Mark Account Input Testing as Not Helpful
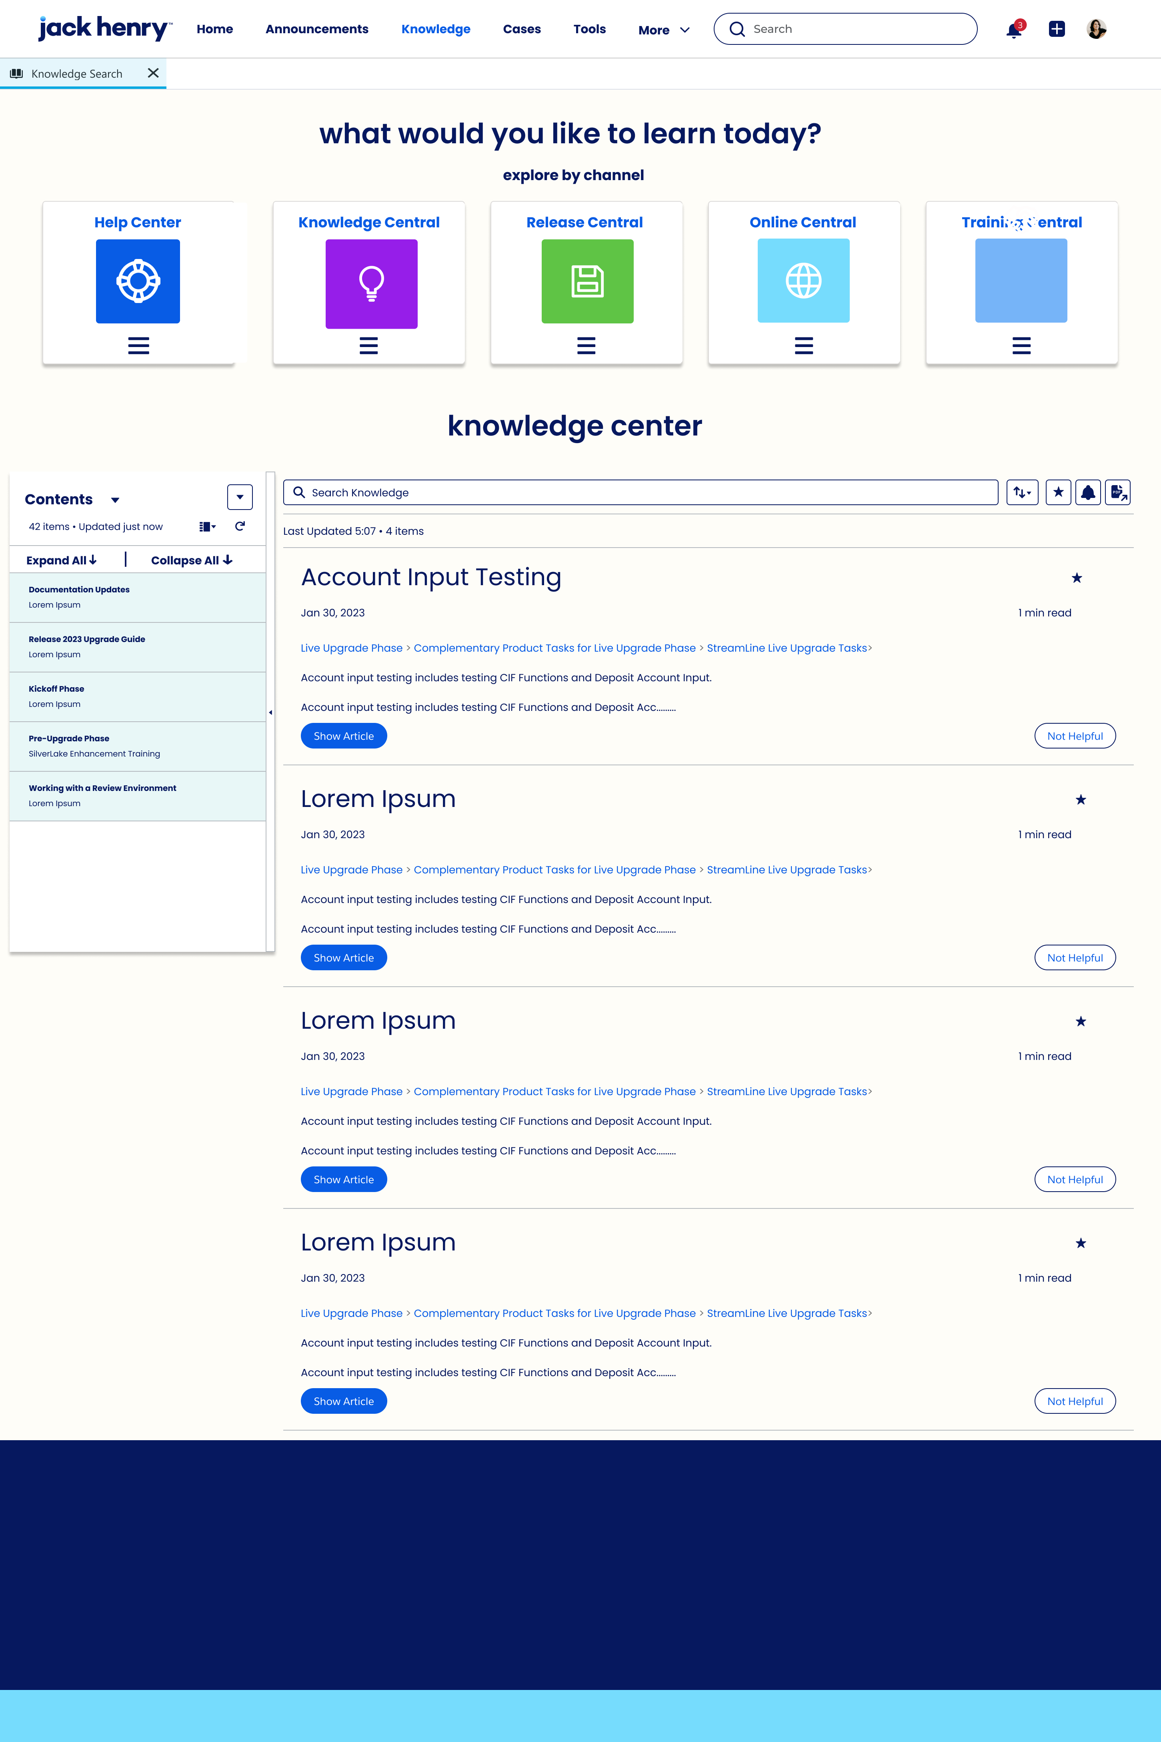The width and height of the screenshot is (1161, 1742). pos(1075,736)
